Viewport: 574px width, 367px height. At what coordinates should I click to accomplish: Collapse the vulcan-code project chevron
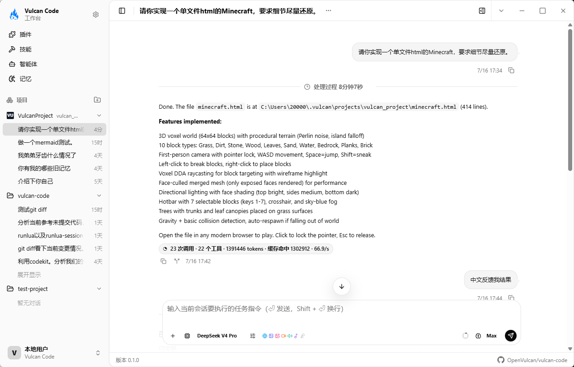point(99,196)
